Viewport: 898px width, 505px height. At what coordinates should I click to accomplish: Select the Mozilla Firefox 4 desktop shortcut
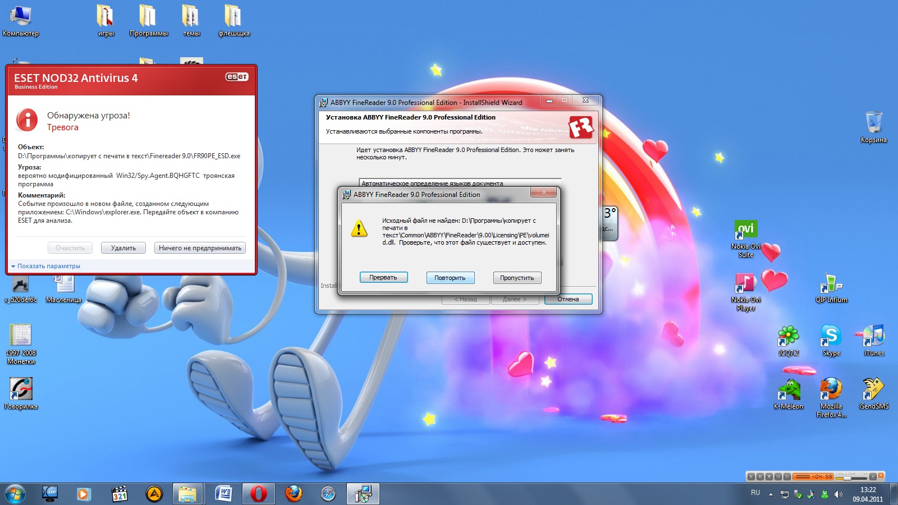pyautogui.click(x=831, y=398)
